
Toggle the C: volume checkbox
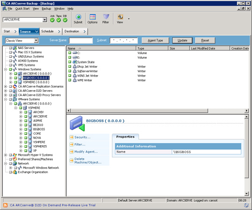coord(70,53)
